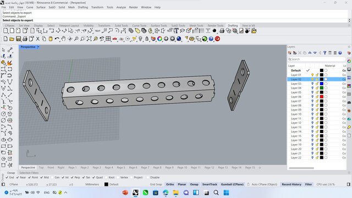Click the green color swatch of Layer 04
Viewport: 352px width, 198px height.
click(x=322, y=88)
